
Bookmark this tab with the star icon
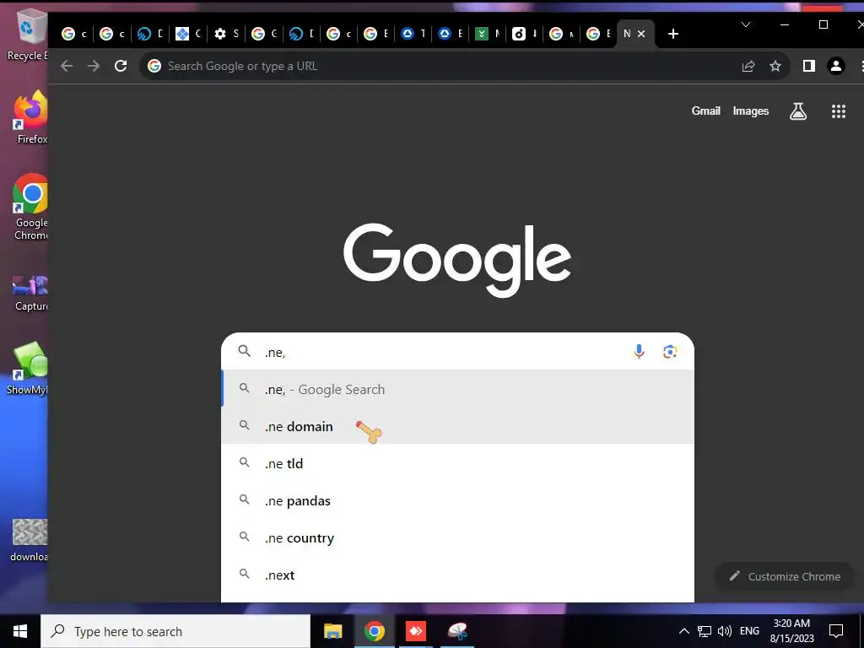775,66
